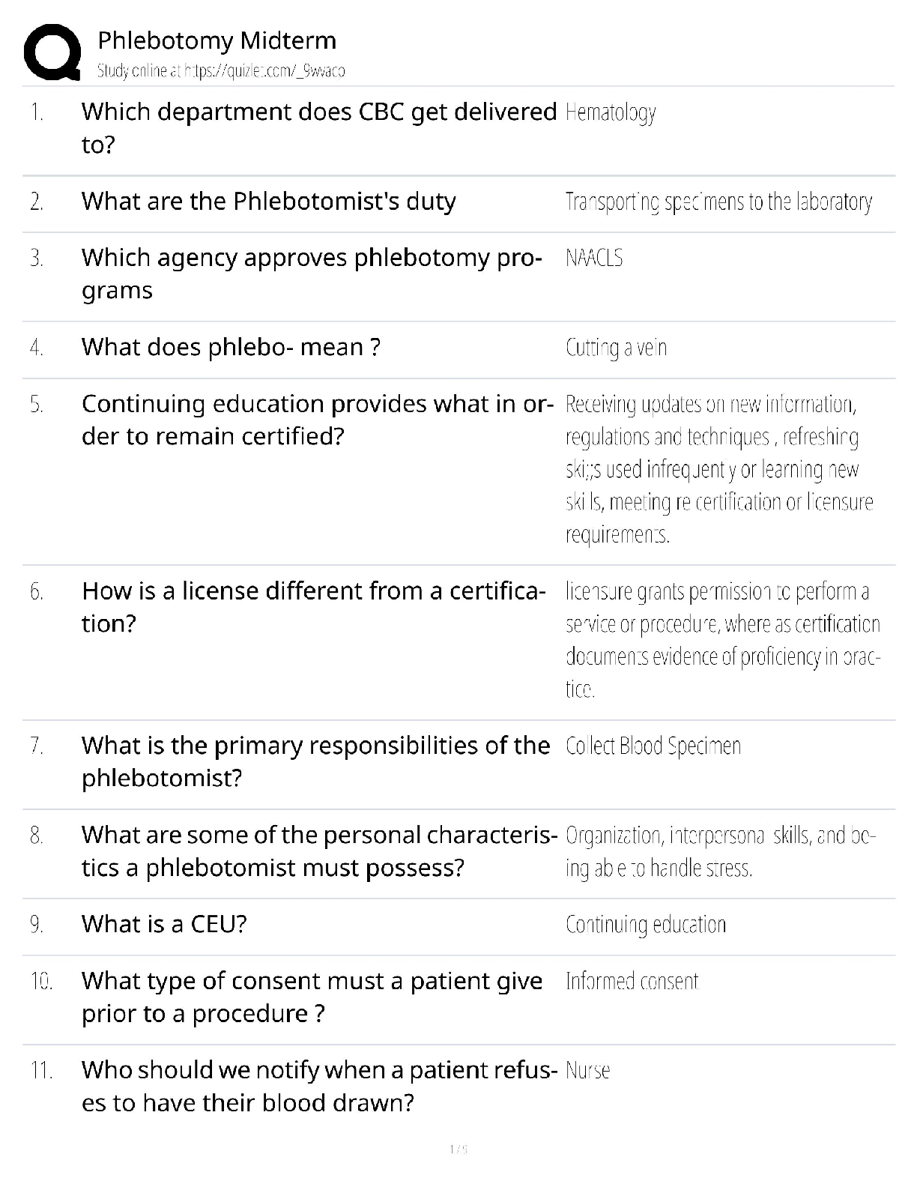917x1187 pixels.
Task: Click the Phlebotomy Midterm title
Action: coord(217,40)
